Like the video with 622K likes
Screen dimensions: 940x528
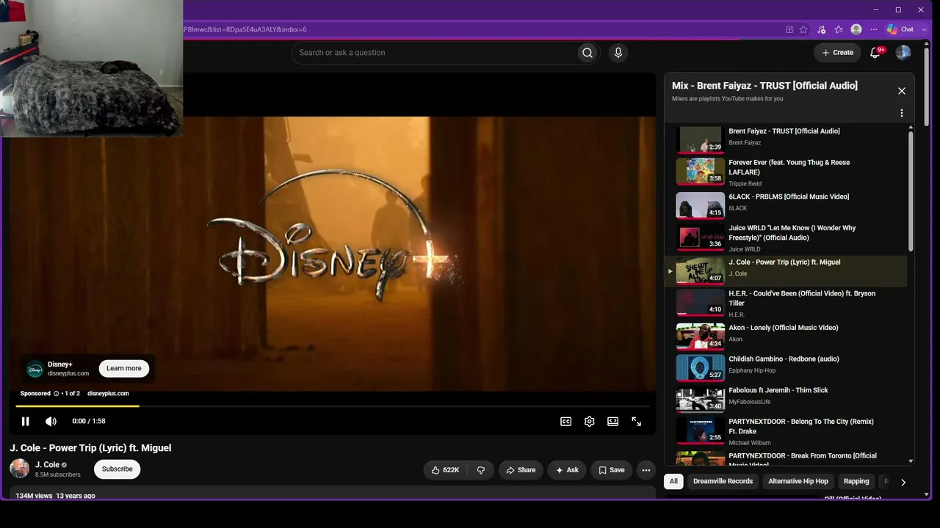click(446, 470)
